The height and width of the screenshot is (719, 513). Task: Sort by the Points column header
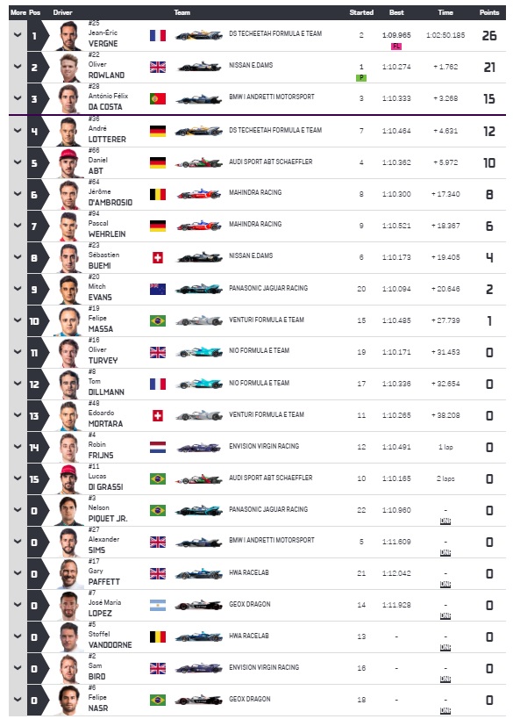coord(489,12)
